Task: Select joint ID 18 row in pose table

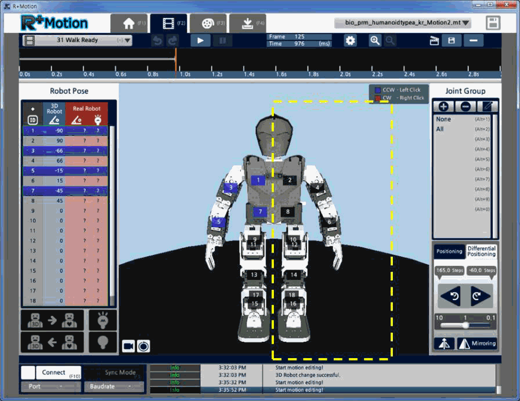Action: 66,301
